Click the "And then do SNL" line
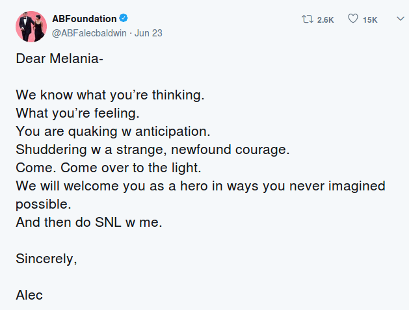This screenshot has width=409, height=310. [88, 222]
